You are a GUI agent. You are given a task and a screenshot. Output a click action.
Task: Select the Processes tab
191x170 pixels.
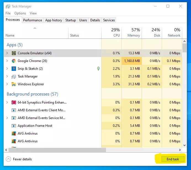[13, 20]
